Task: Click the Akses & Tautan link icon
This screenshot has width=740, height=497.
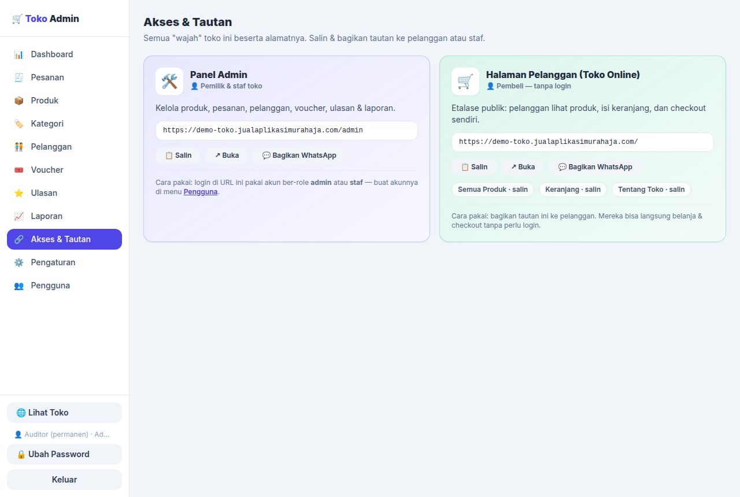Action: (19, 239)
